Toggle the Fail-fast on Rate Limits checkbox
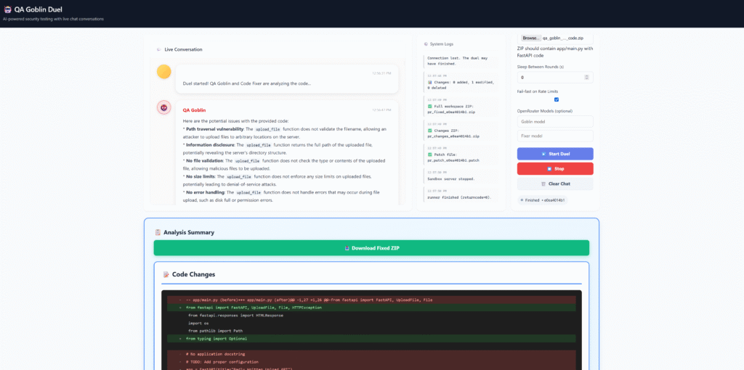 point(556,99)
